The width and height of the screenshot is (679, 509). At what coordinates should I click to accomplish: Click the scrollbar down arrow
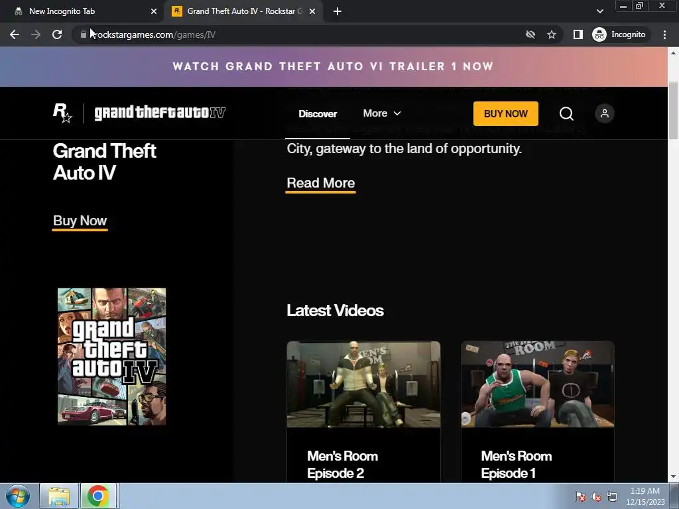tap(673, 477)
